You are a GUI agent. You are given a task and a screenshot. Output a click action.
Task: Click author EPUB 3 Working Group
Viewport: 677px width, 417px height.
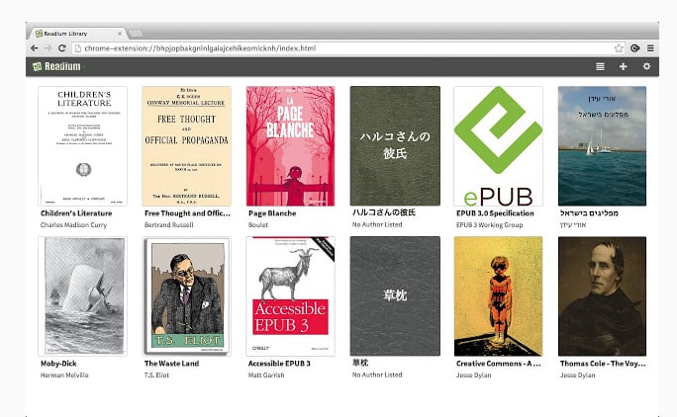point(489,224)
